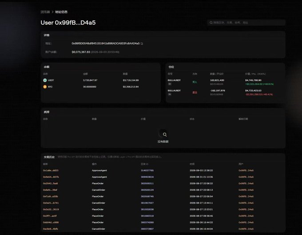
Task: Click the USDT value $3,719,154.99
Action: (x=131, y=80)
